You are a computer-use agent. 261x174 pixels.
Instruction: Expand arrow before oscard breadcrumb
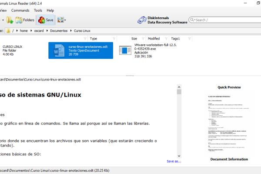31,31
